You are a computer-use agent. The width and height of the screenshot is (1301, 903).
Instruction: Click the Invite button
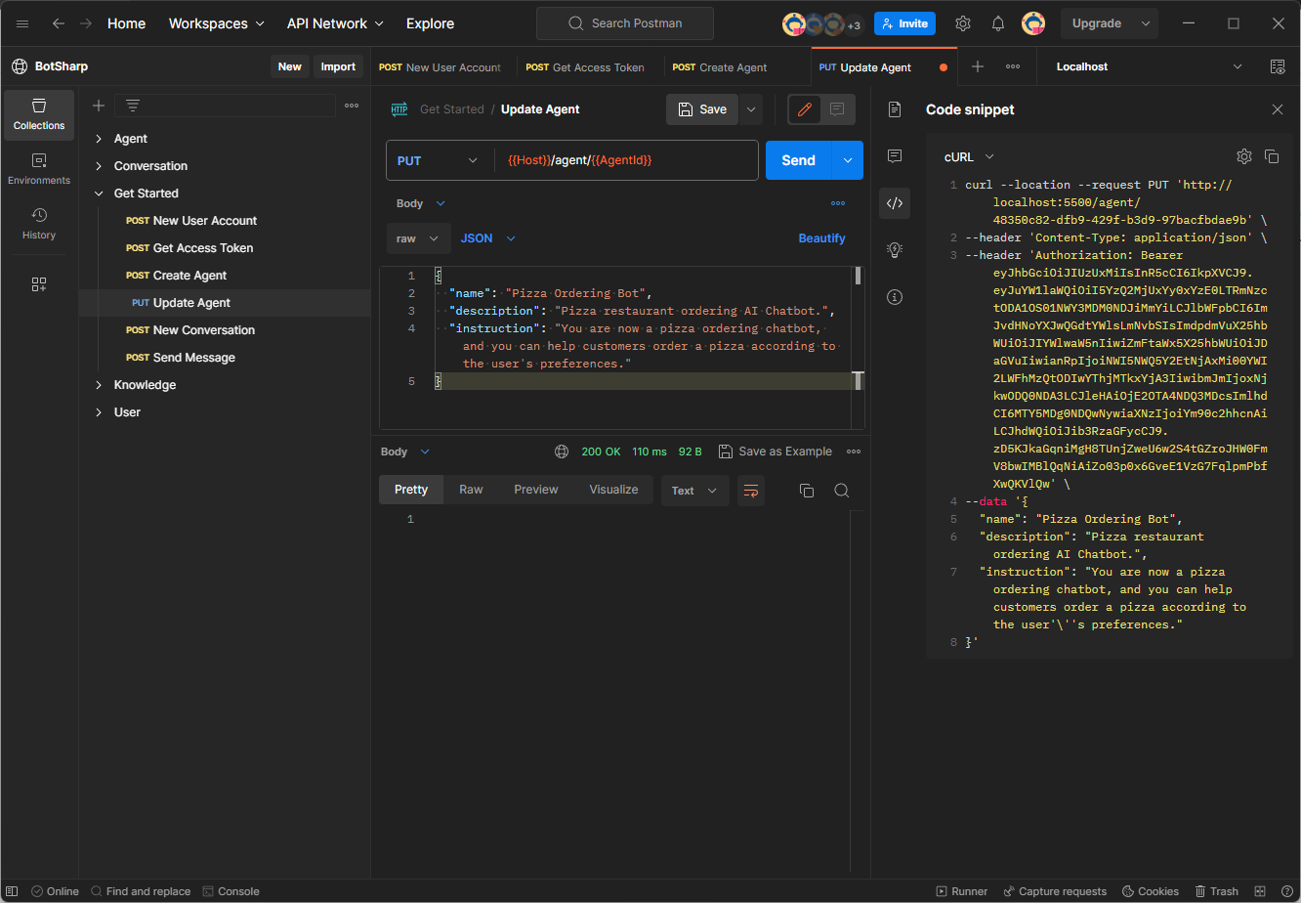904,23
